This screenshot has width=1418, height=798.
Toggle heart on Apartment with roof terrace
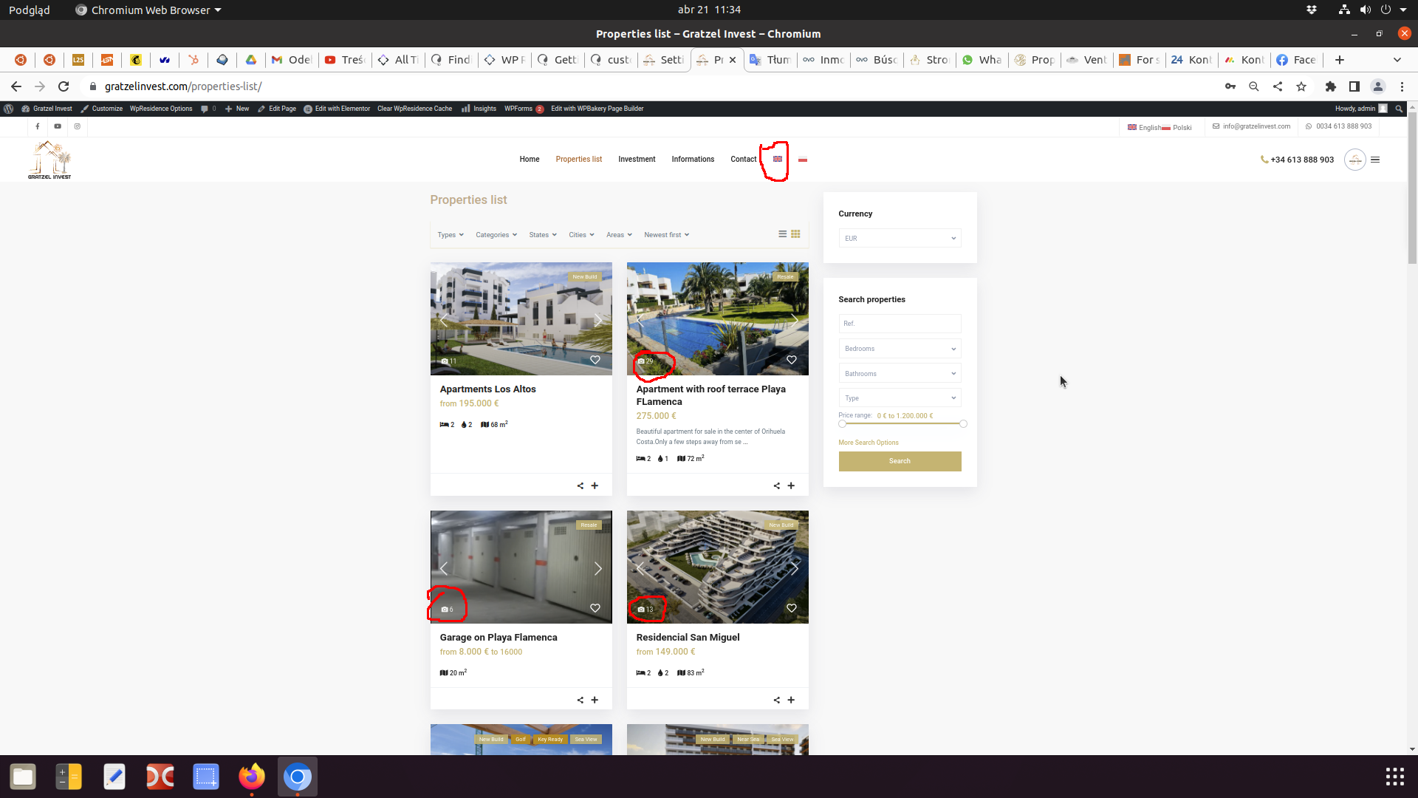792,360
